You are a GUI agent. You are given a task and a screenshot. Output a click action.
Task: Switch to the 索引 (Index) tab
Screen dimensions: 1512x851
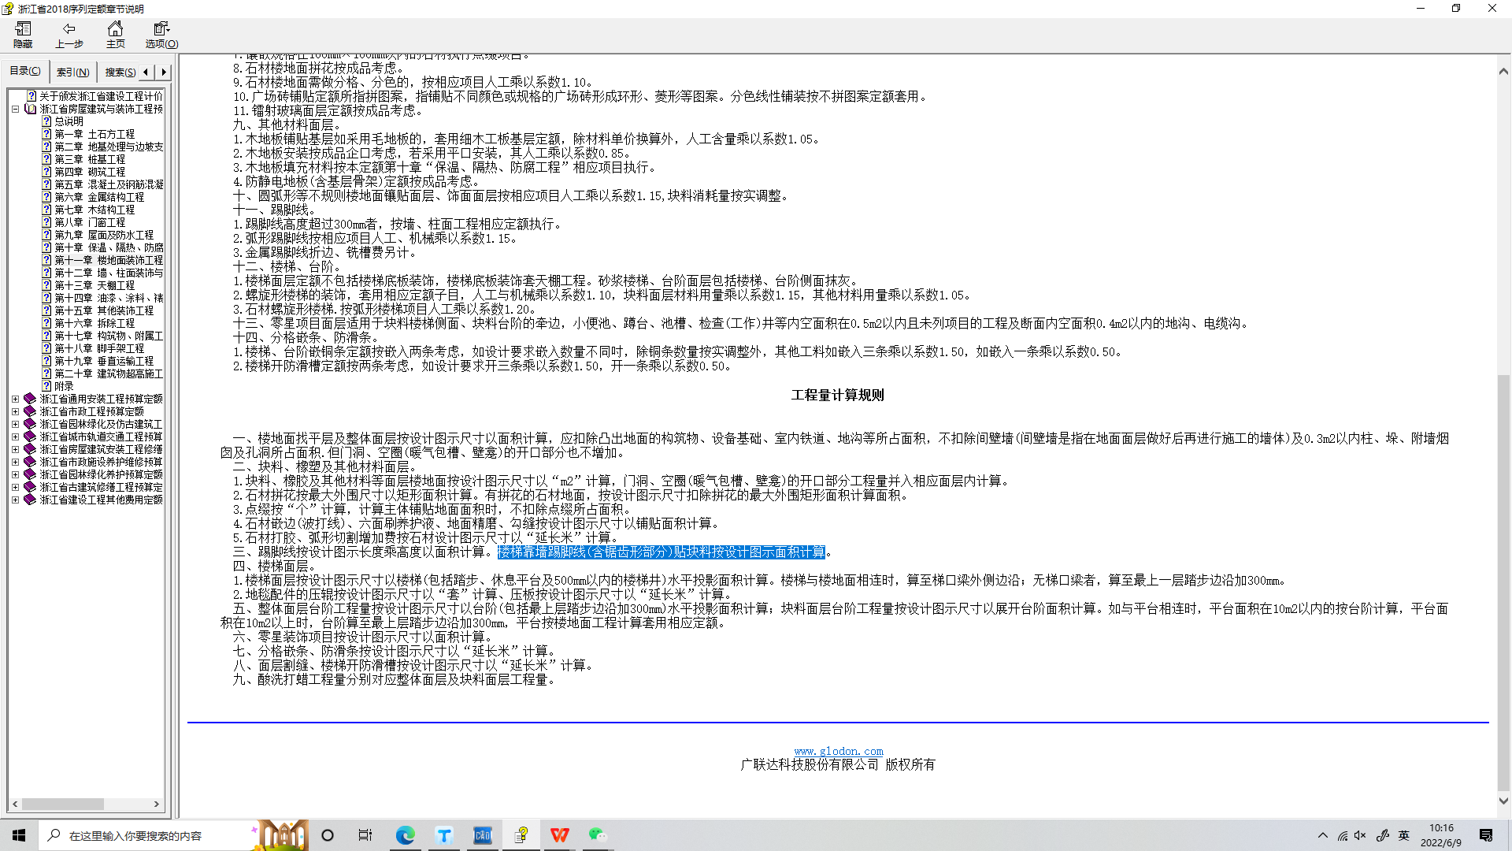tap(72, 72)
